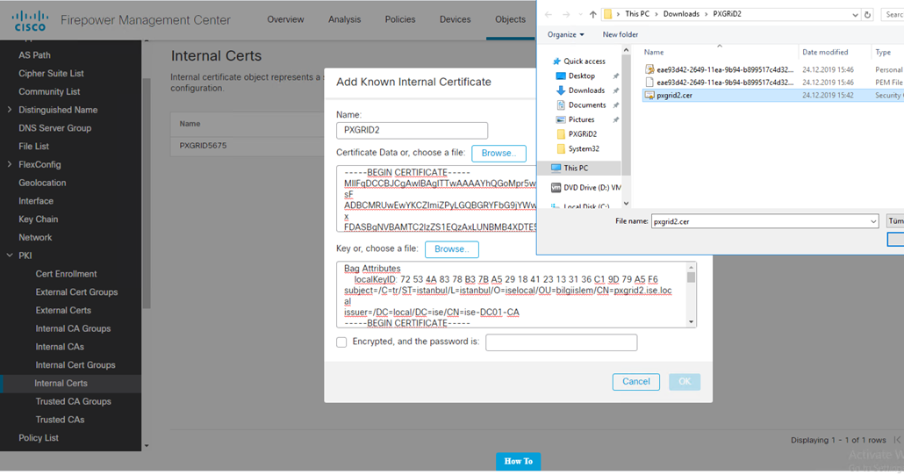
Task: Expand Distinguished Name tree node
Action: tap(10, 110)
